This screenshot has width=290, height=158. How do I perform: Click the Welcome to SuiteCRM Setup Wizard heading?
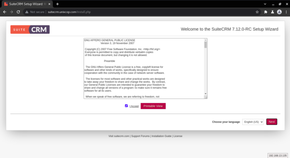pos(230,29)
